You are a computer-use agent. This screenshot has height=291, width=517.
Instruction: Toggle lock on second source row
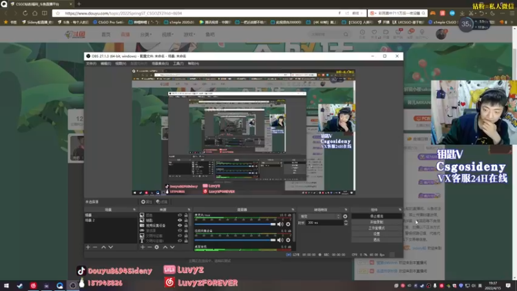[x=186, y=220]
